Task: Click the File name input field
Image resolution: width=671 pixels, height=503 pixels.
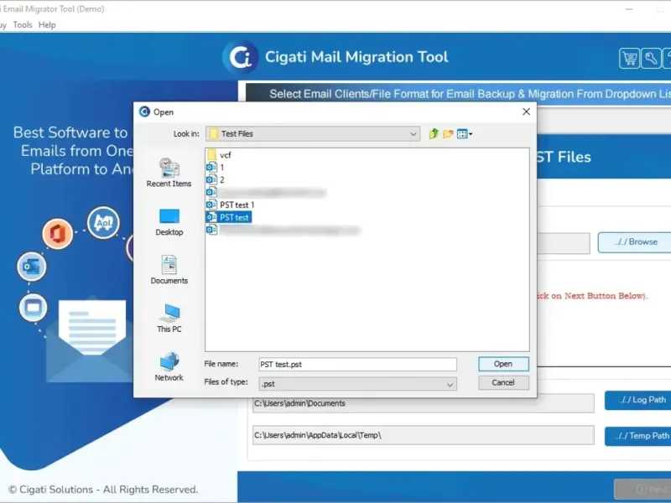Action: click(x=358, y=365)
